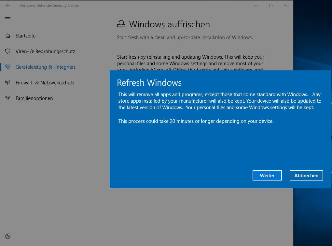This screenshot has width=332, height=246.
Task: Open Familienoptionen
Action: [34, 98]
